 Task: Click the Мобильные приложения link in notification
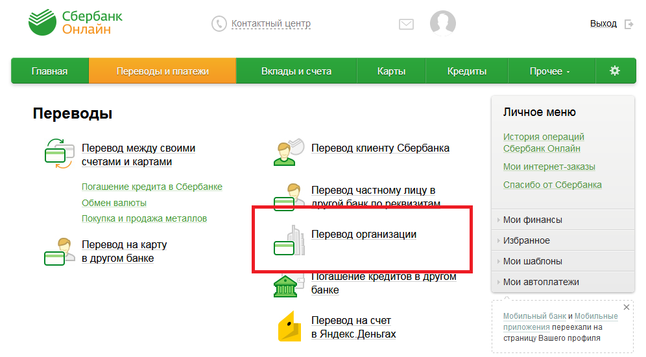tap(560, 321)
